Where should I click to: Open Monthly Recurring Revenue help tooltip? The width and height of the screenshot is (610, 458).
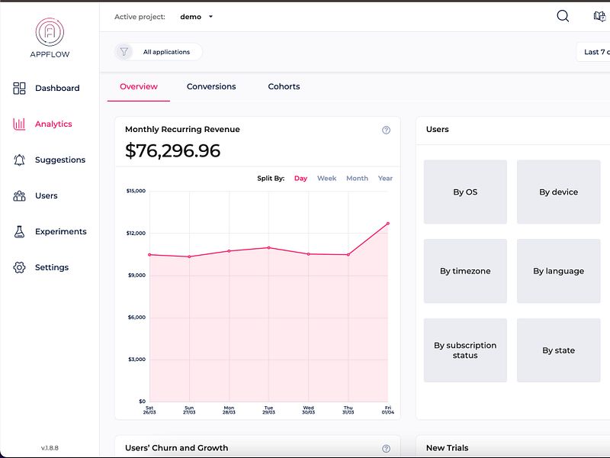click(387, 129)
